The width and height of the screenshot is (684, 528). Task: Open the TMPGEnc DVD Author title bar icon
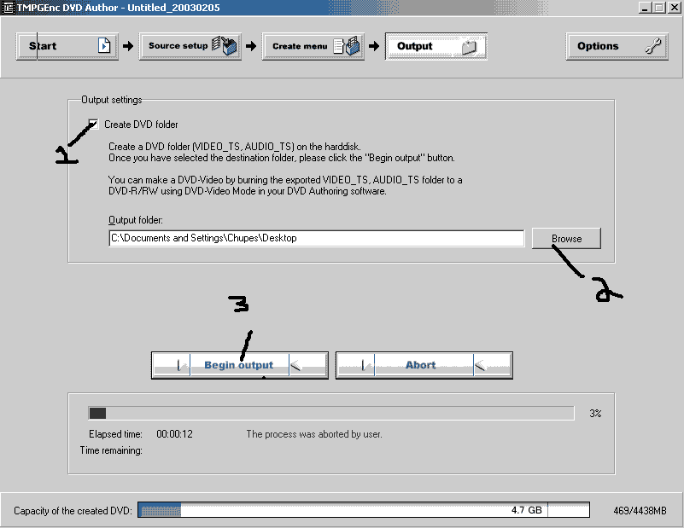pos(9,8)
